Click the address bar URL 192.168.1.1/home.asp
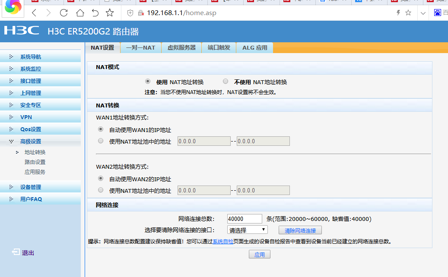The height and width of the screenshot is (277, 448). [x=181, y=13]
